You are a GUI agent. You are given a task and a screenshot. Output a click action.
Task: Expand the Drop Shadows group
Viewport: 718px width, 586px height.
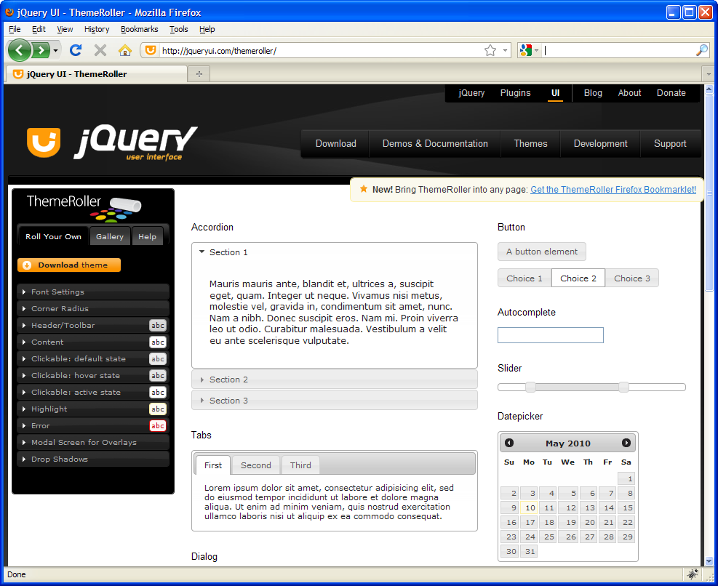click(x=93, y=459)
